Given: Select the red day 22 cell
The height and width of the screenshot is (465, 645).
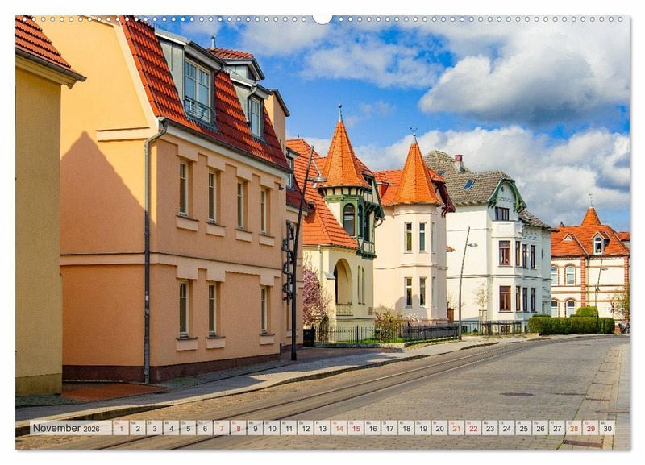Looking at the screenshot, I should [x=472, y=428].
